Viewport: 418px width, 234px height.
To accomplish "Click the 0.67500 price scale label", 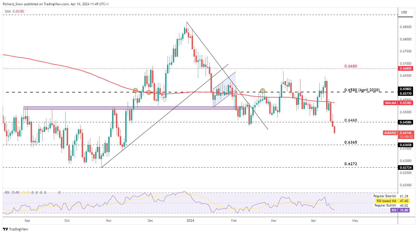I will (x=405, y=51).
